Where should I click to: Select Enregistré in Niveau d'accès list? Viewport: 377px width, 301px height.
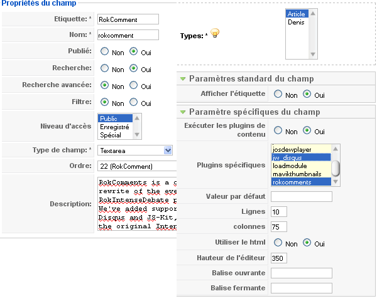point(115,127)
